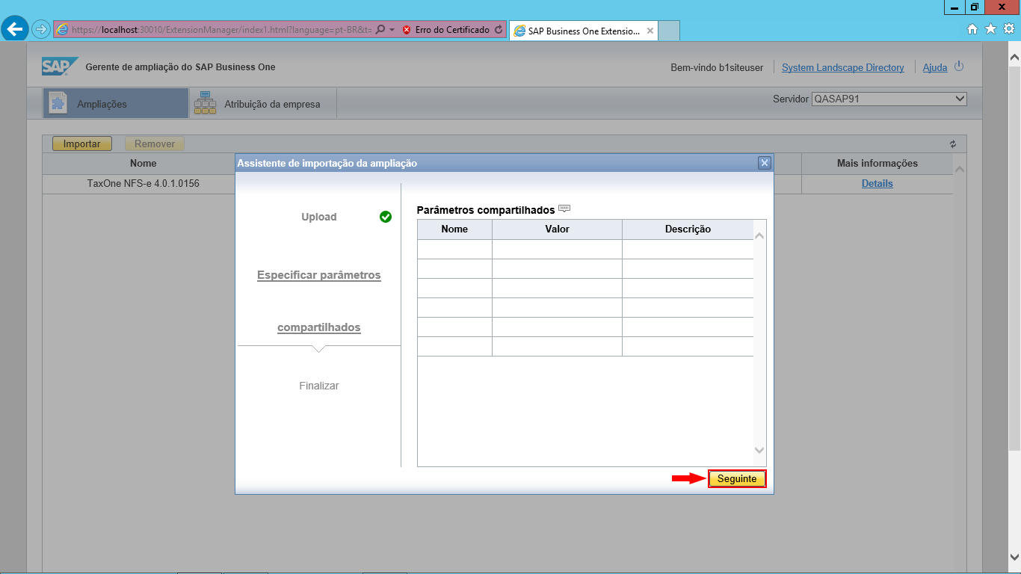Click the Nome header in parameters table
Image resolution: width=1021 pixels, height=574 pixels.
[454, 229]
